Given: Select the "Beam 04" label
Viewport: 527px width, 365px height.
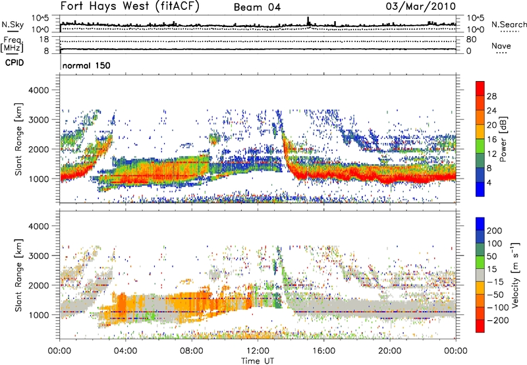Looking at the screenshot, I should tap(257, 7).
